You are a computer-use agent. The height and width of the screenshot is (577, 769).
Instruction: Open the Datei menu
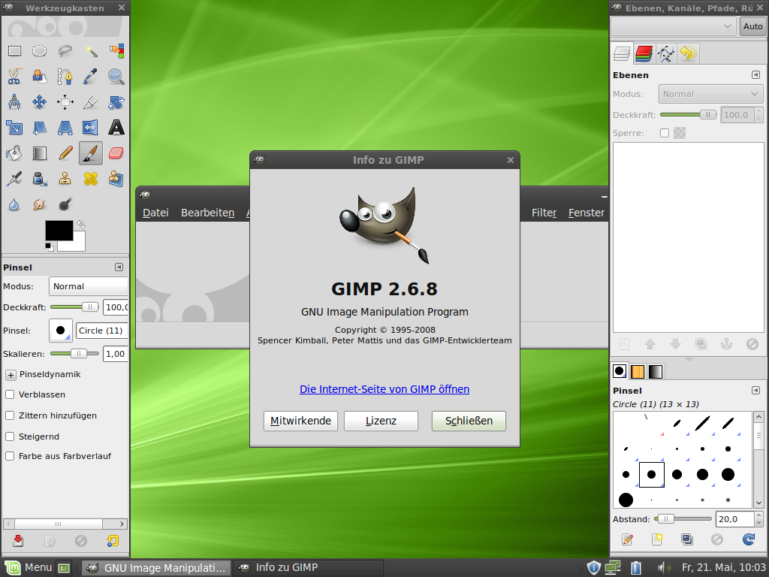(x=155, y=213)
